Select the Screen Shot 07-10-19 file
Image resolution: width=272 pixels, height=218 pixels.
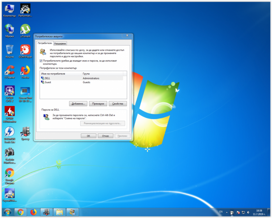pos(25,94)
